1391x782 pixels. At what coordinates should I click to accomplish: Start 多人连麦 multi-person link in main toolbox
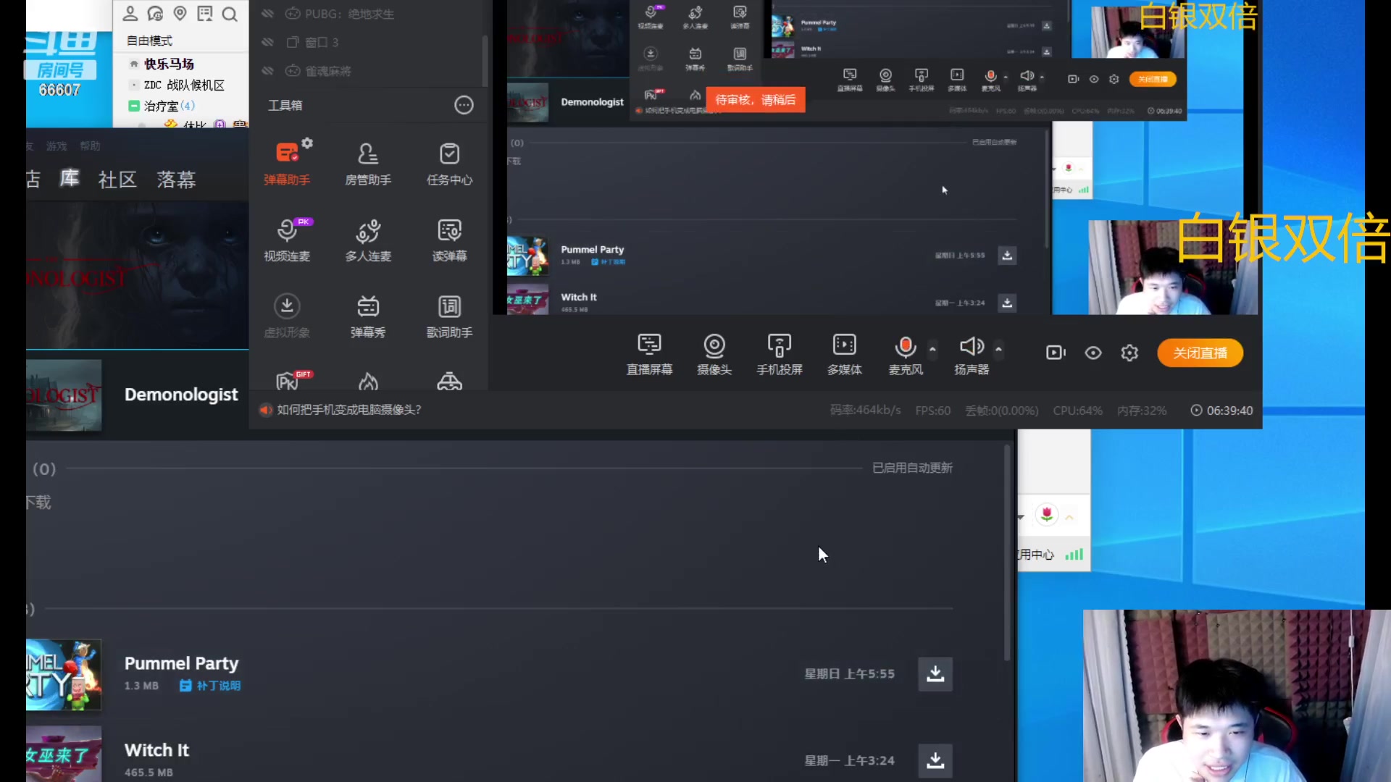[368, 240]
